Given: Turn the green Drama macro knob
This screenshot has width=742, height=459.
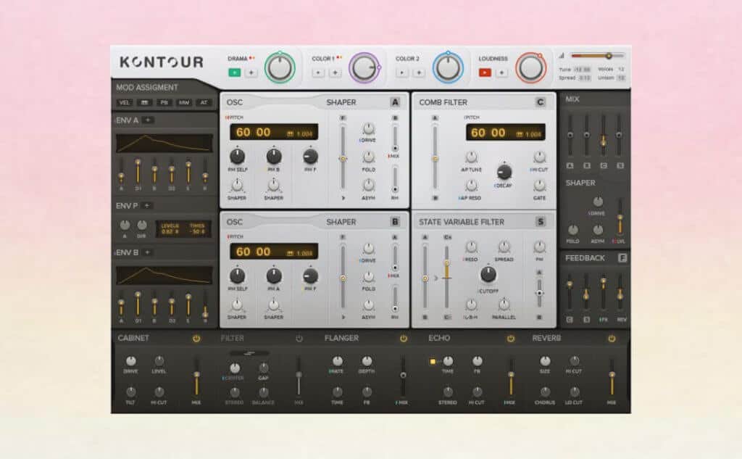Looking at the screenshot, I should [x=280, y=67].
